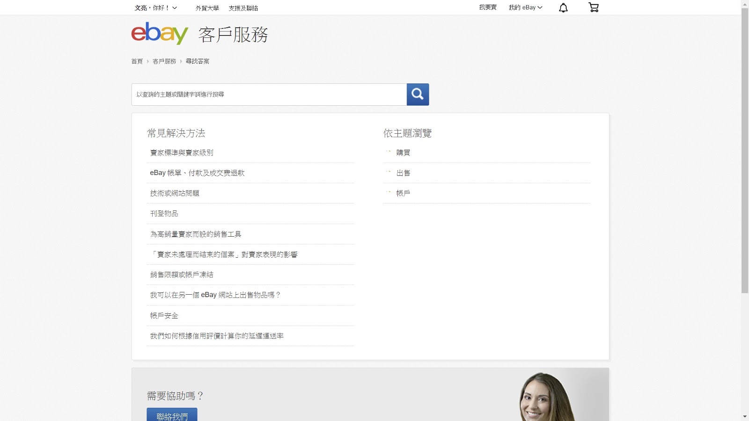
Task: Open 帳戶安全 help article
Action: (164, 316)
